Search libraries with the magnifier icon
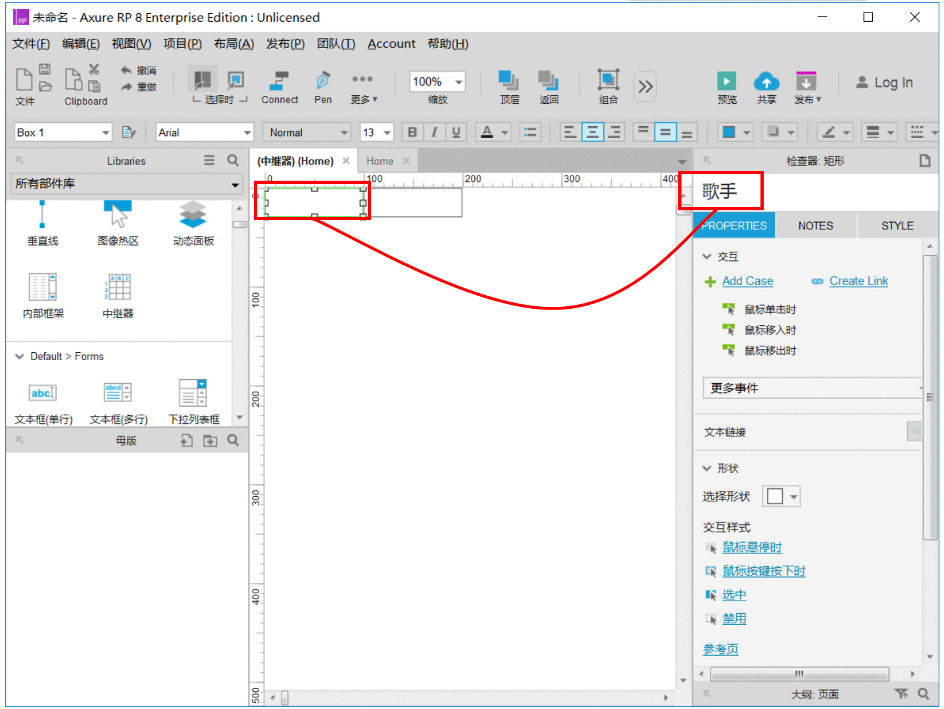The width and height of the screenshot is (944, 709). [x=233, y=160]
